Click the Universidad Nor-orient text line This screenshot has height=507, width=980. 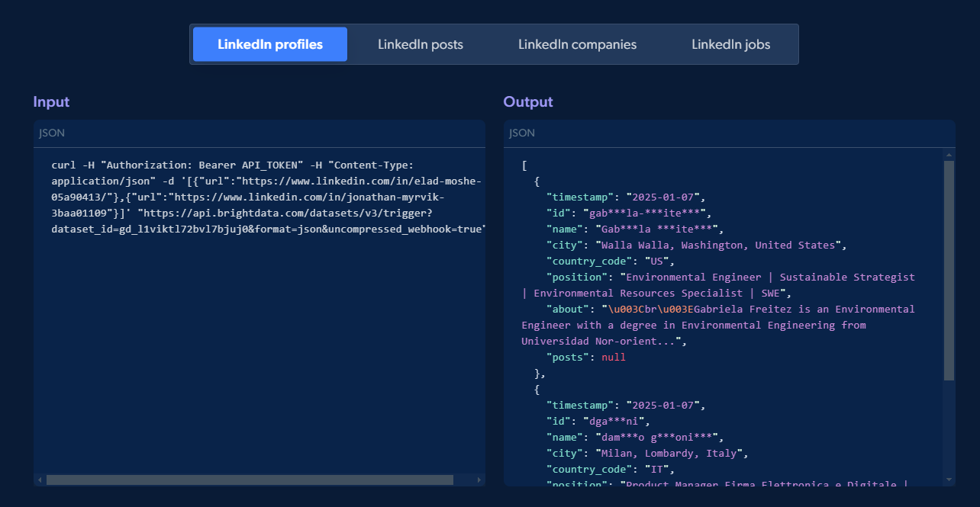[x=604, y=342]
